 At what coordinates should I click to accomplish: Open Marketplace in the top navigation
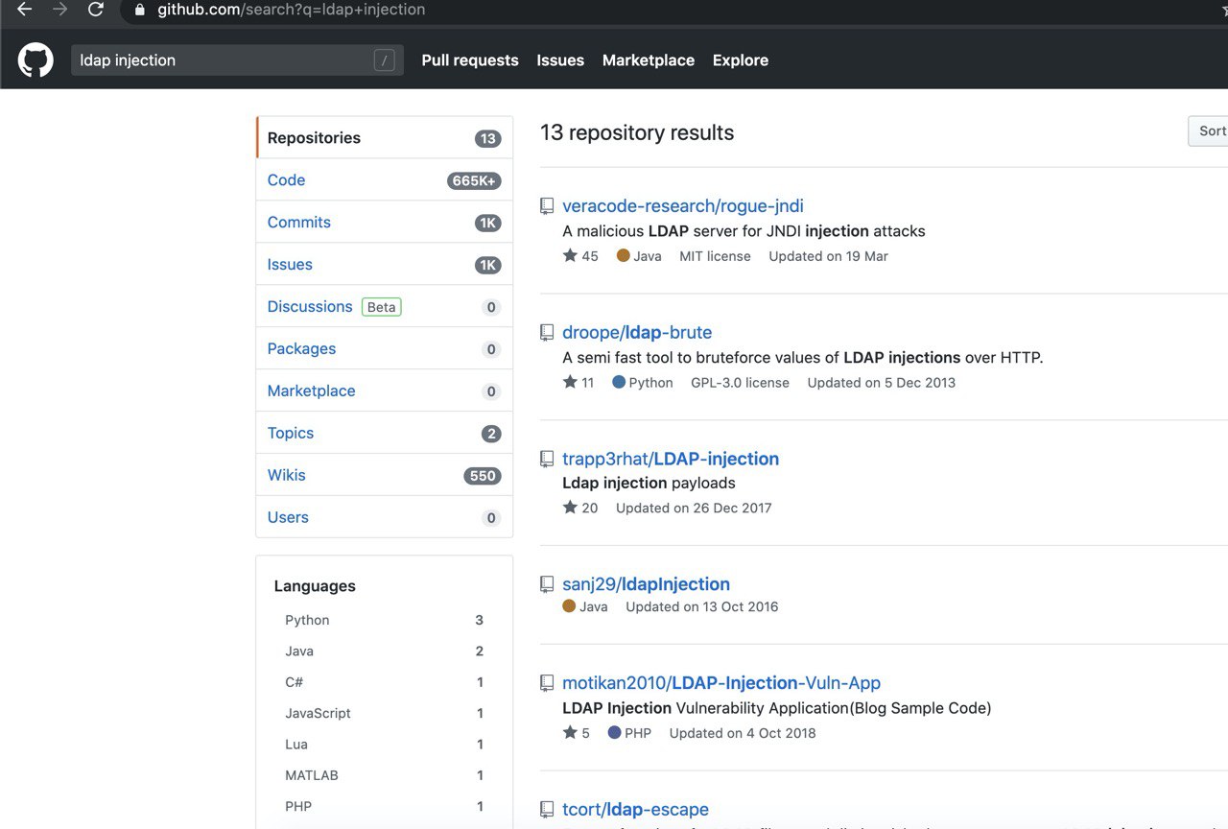(x=649, y=60)
